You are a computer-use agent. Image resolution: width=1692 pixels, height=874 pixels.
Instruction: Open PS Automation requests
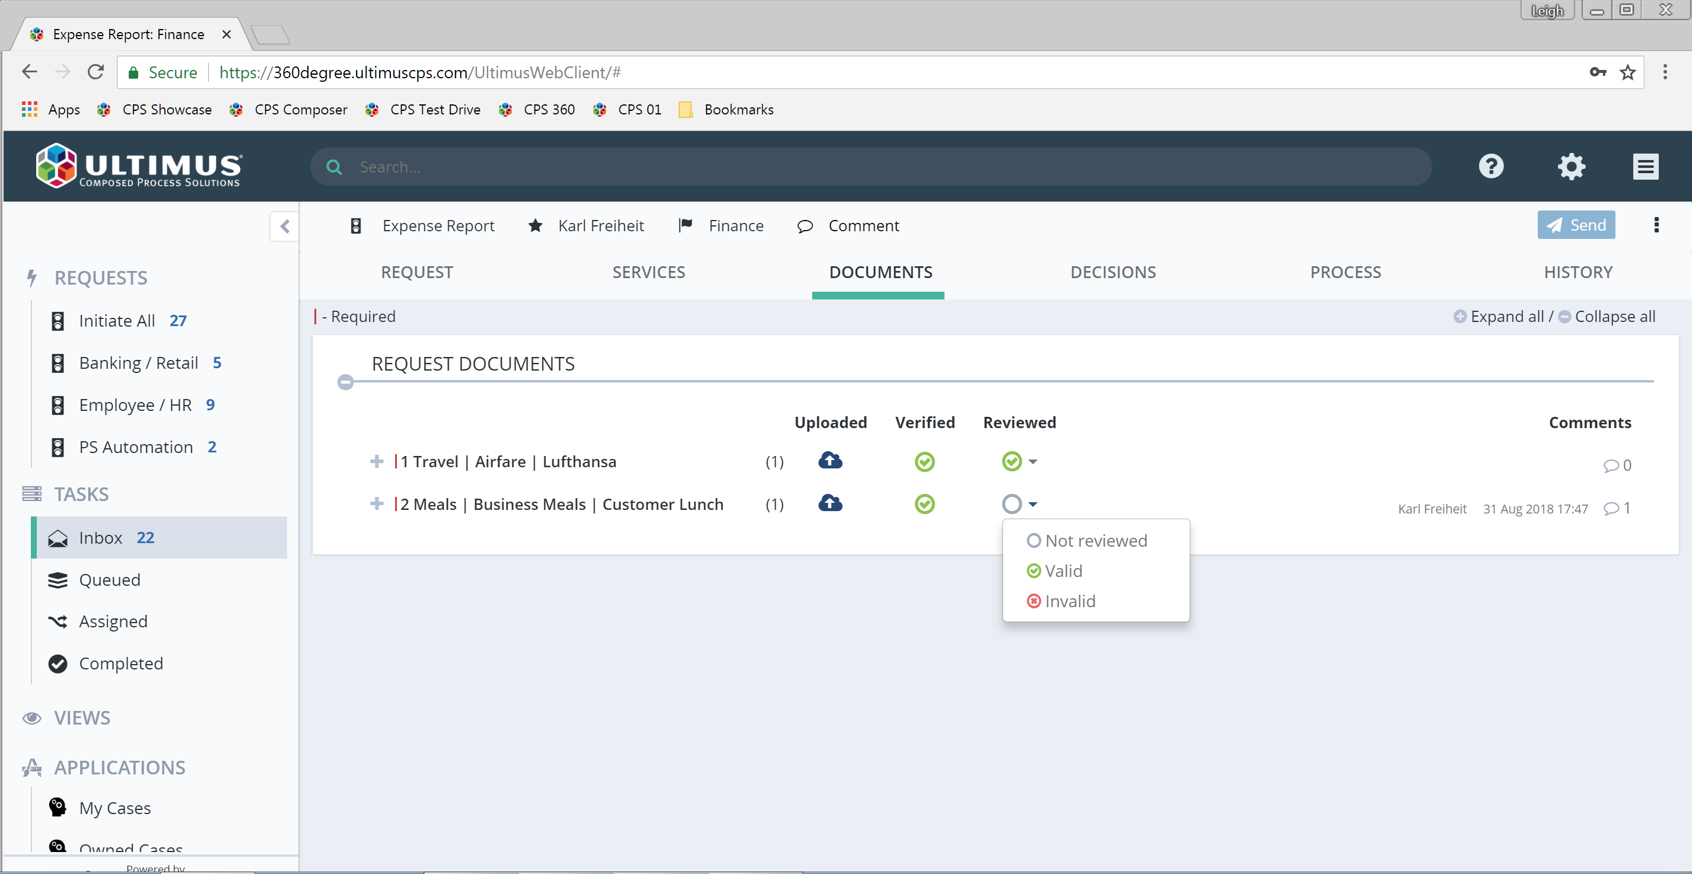click(135, 447)
